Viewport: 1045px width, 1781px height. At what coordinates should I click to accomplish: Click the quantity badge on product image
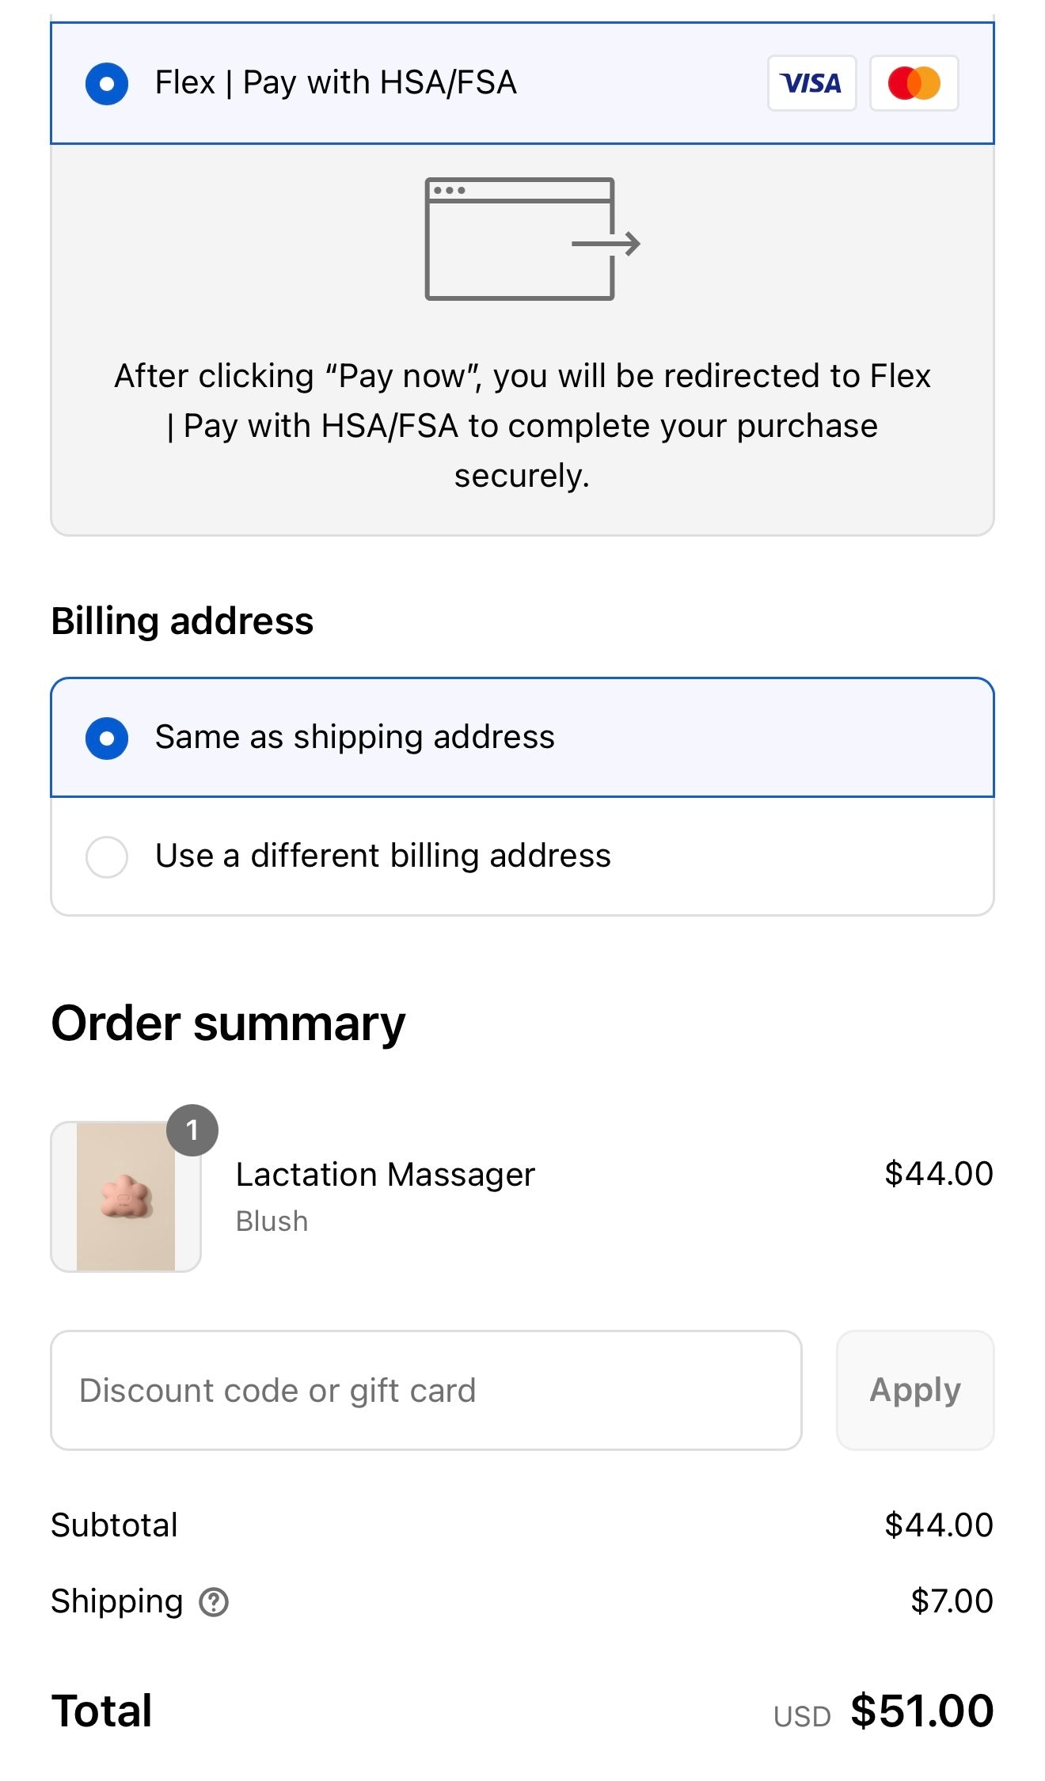point(192,1130)
